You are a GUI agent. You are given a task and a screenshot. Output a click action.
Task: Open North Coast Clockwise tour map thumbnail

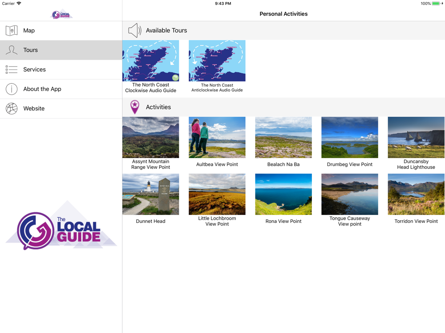click(151, 60)
